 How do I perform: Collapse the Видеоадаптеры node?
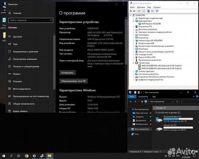coord(133,21)
